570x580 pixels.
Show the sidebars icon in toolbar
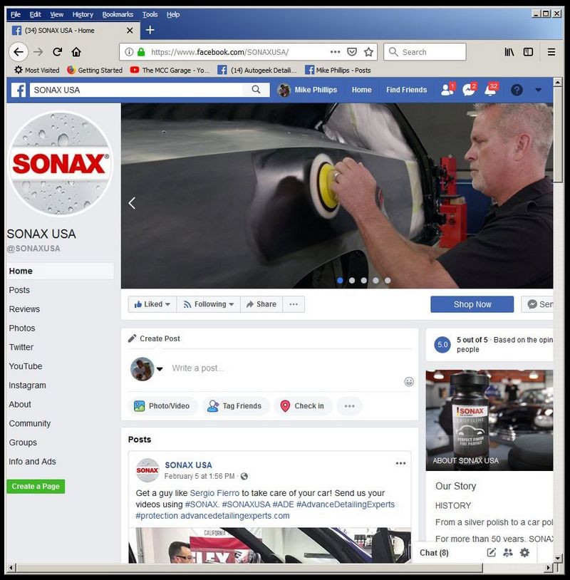(528, 52)
